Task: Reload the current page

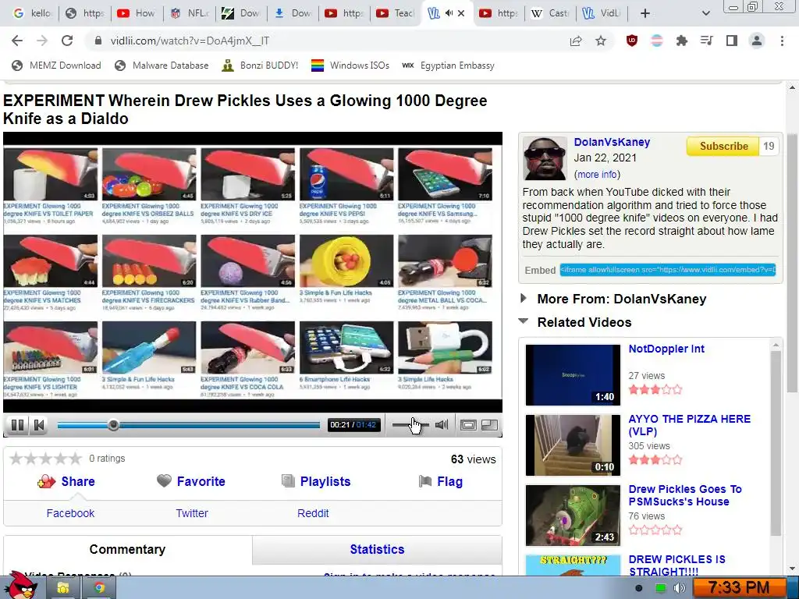Action: coord(67,41)
